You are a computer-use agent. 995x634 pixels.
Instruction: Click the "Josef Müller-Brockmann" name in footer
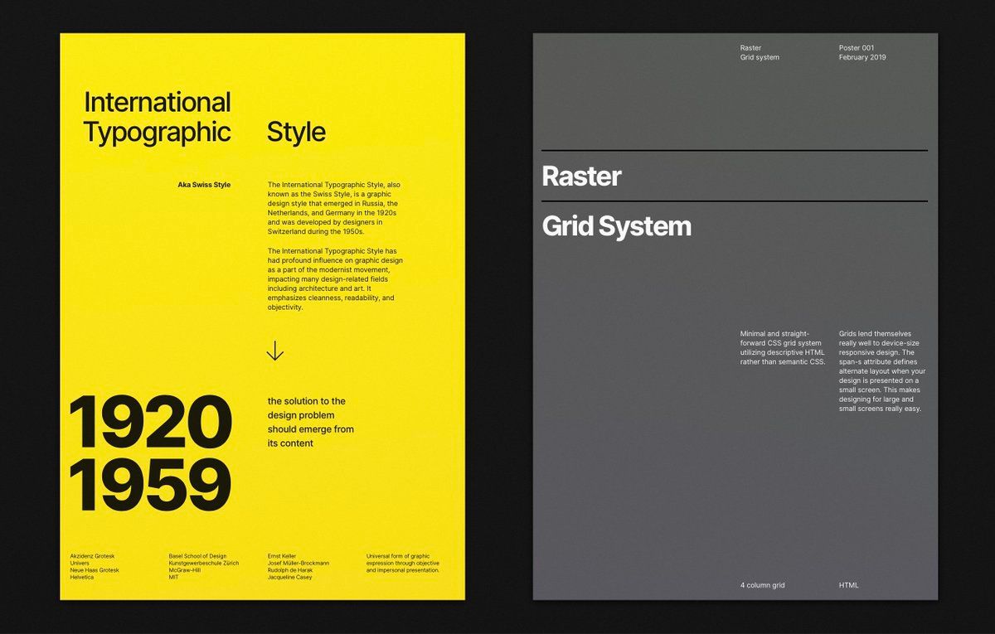pyautogui.click(x=298, y=563)
